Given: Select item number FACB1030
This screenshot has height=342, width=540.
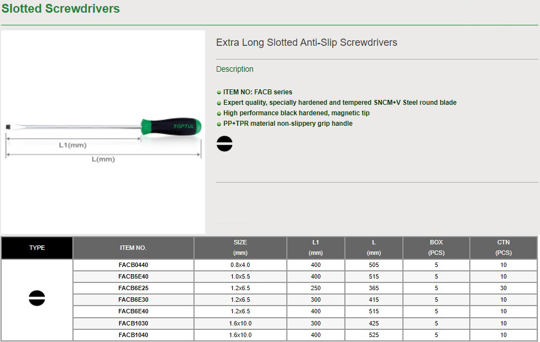Looking at the screenshot, I should pyautogui.click(x=133, y=323).
